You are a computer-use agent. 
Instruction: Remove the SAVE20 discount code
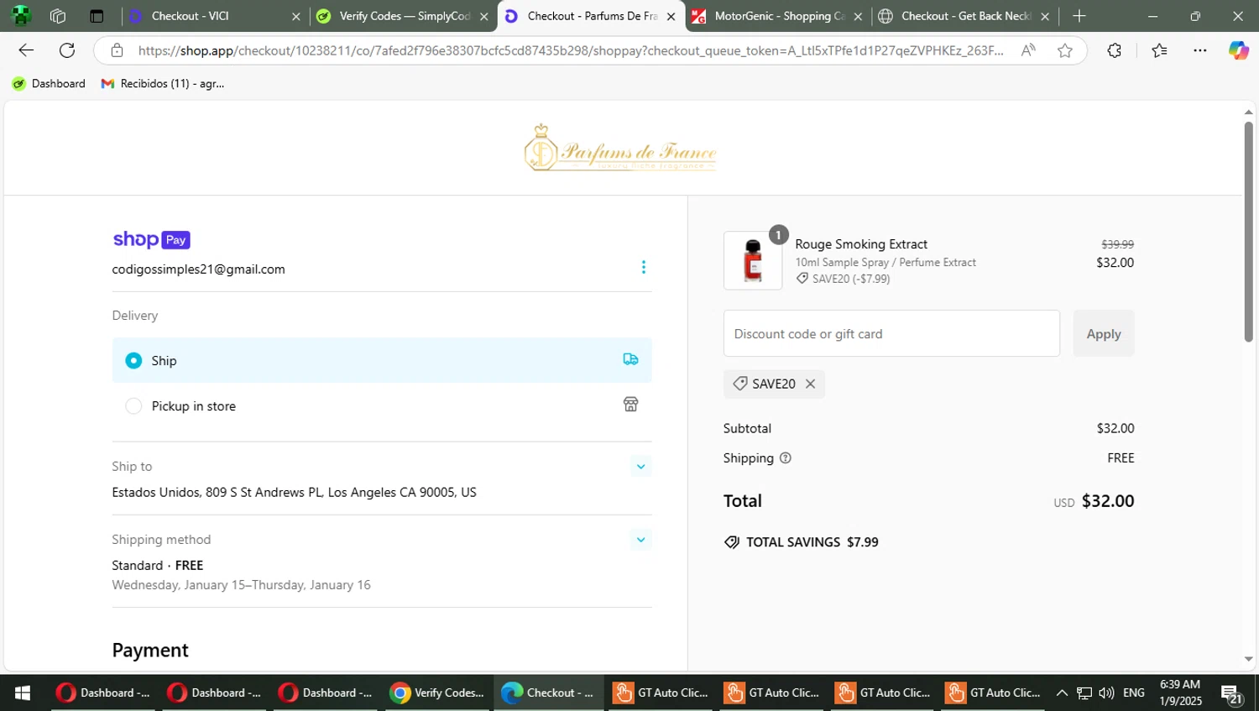point(810,384)
